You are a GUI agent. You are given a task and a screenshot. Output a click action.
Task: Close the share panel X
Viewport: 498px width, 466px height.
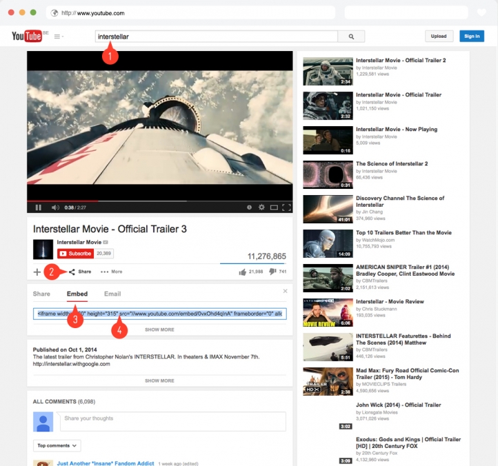(285, 291)
